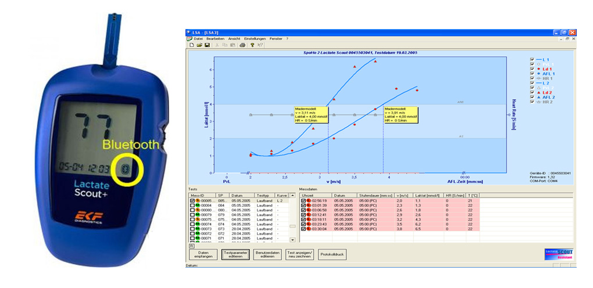Click the orange S icon of test 00080
The height and width of the screenshot is (288, 593).
pos(198,210)
